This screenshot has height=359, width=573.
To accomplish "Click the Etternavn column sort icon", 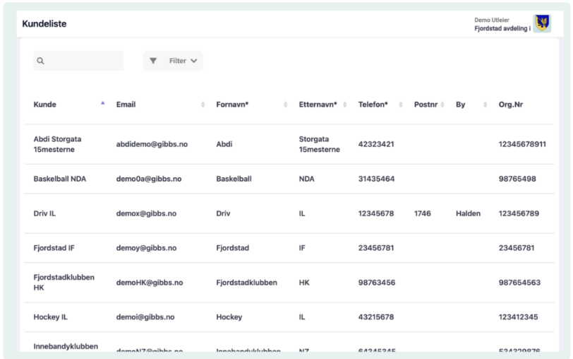I will (x=345, y=105).
